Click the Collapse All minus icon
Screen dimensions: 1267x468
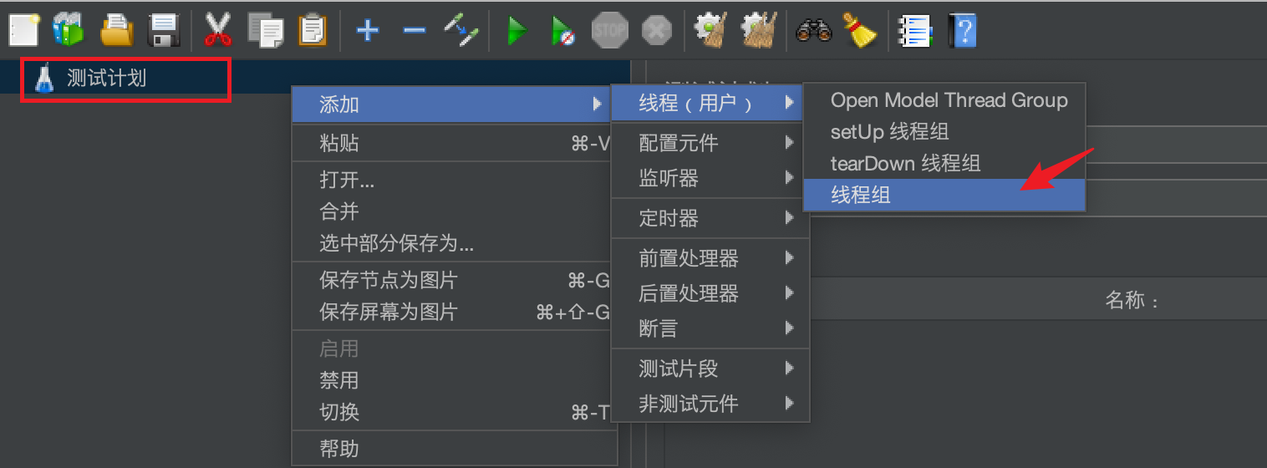pos(414,31)
